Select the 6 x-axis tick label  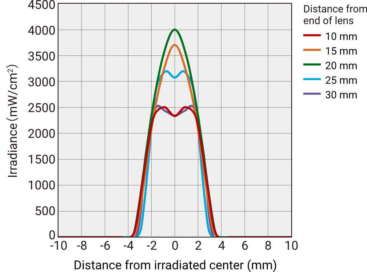(x=245, y=246)
